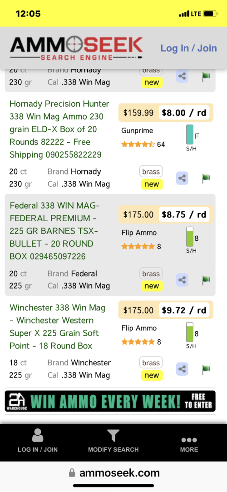Open the More menu with three dots
227x492 pixels.
click(x=189, y=440)
